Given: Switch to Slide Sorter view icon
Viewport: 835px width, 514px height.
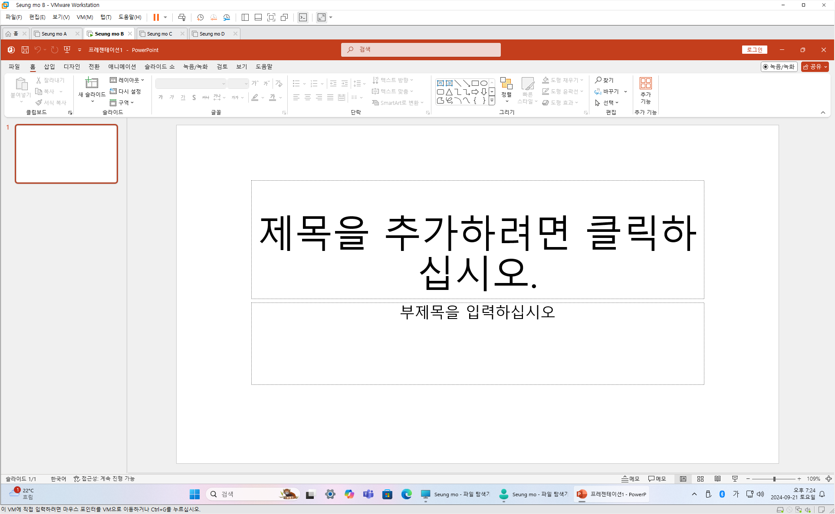Looking at the screenshot, I should (x=700, y=479).
